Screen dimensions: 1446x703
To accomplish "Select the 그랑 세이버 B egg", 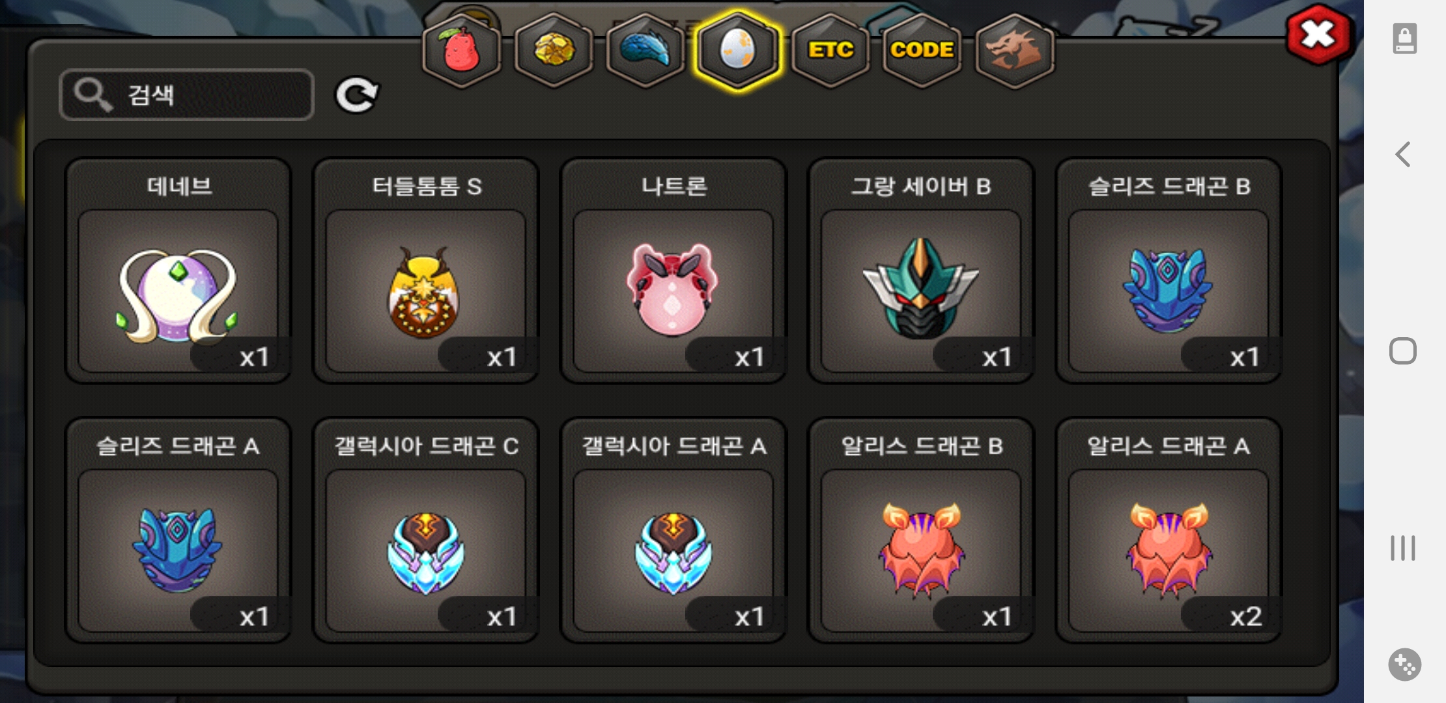I will point(920,270).
